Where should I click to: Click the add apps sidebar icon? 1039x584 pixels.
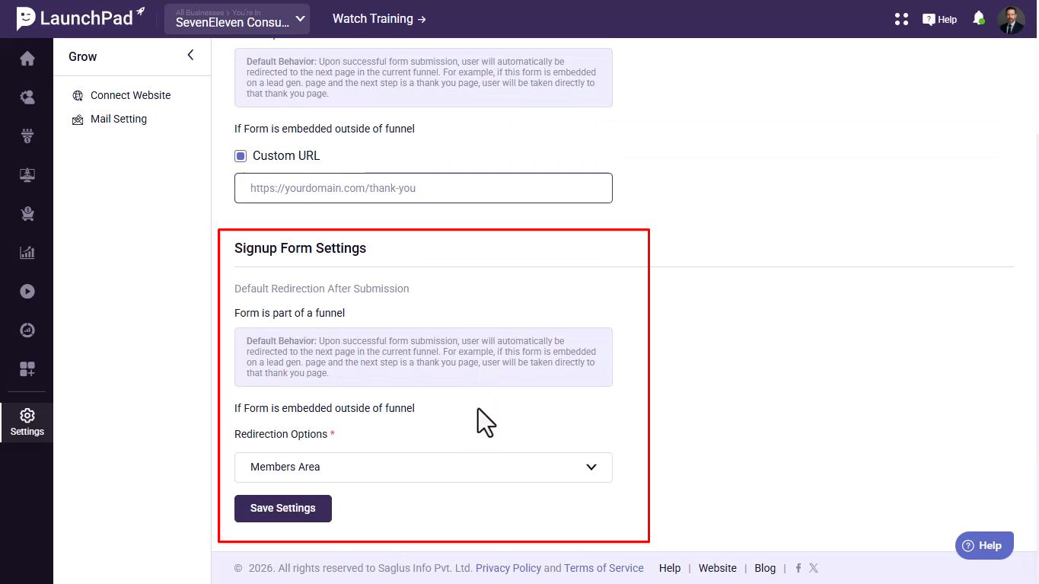[27, 369]
